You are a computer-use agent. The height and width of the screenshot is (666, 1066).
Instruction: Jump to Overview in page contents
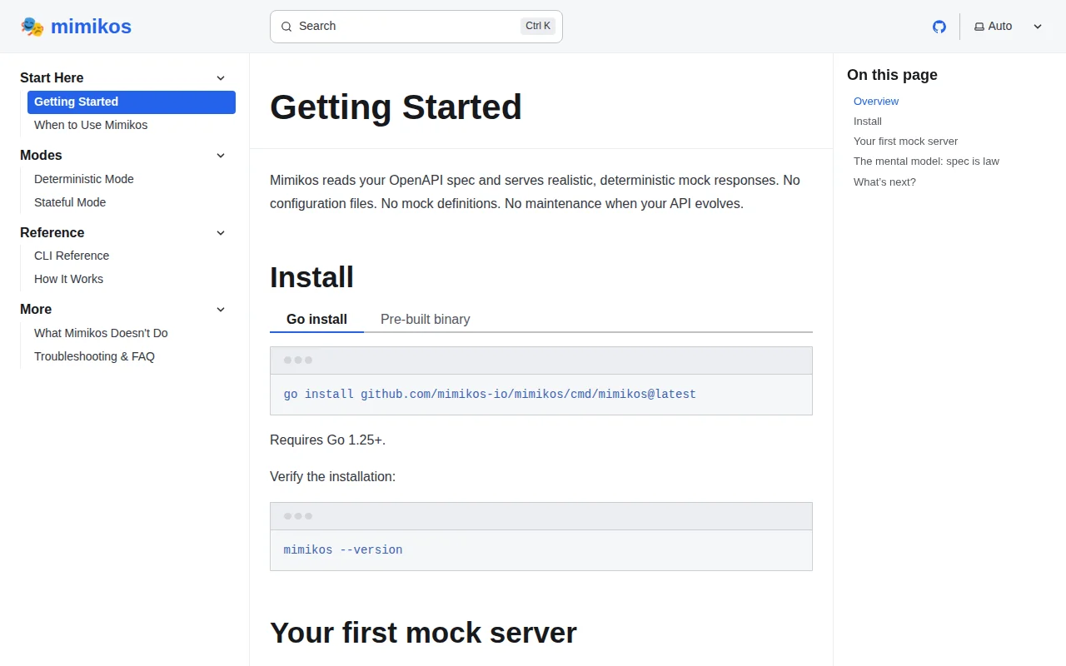point(876,101)
